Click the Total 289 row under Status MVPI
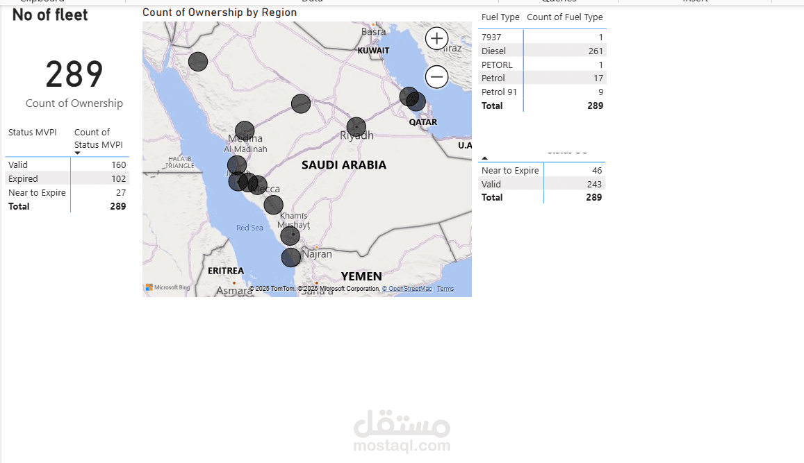The height and width of the screenshot is (463, 804). [x=67, y=206]
